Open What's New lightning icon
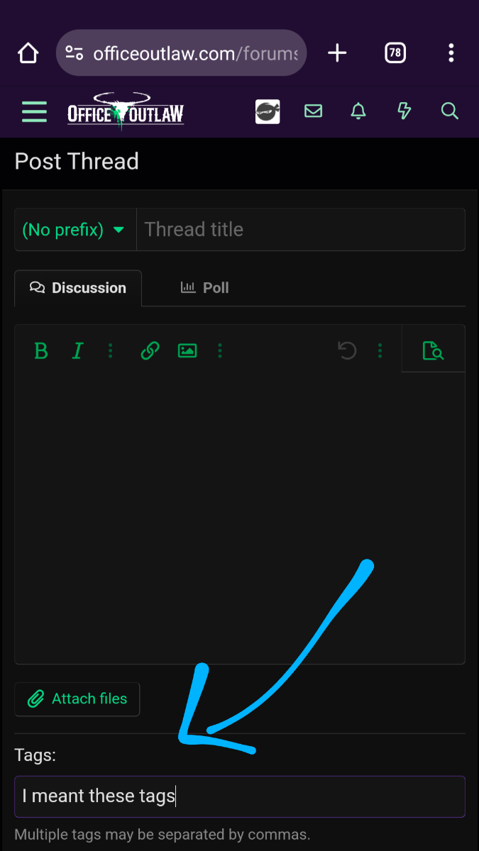Image resolution: width=479 pixels, height=851 pixels. [404, 111]
